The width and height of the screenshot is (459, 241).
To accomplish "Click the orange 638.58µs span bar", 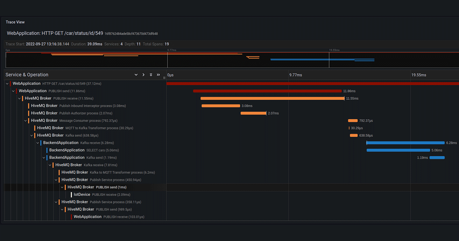I will coord(354,135).
